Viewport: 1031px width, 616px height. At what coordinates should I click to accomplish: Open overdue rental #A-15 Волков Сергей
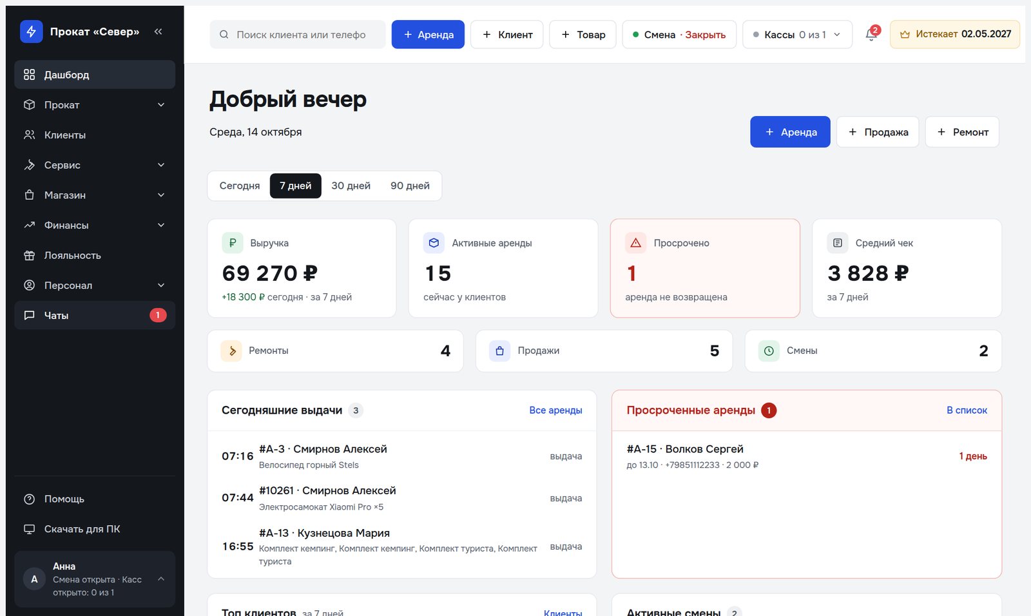click(x=807, y=456)
